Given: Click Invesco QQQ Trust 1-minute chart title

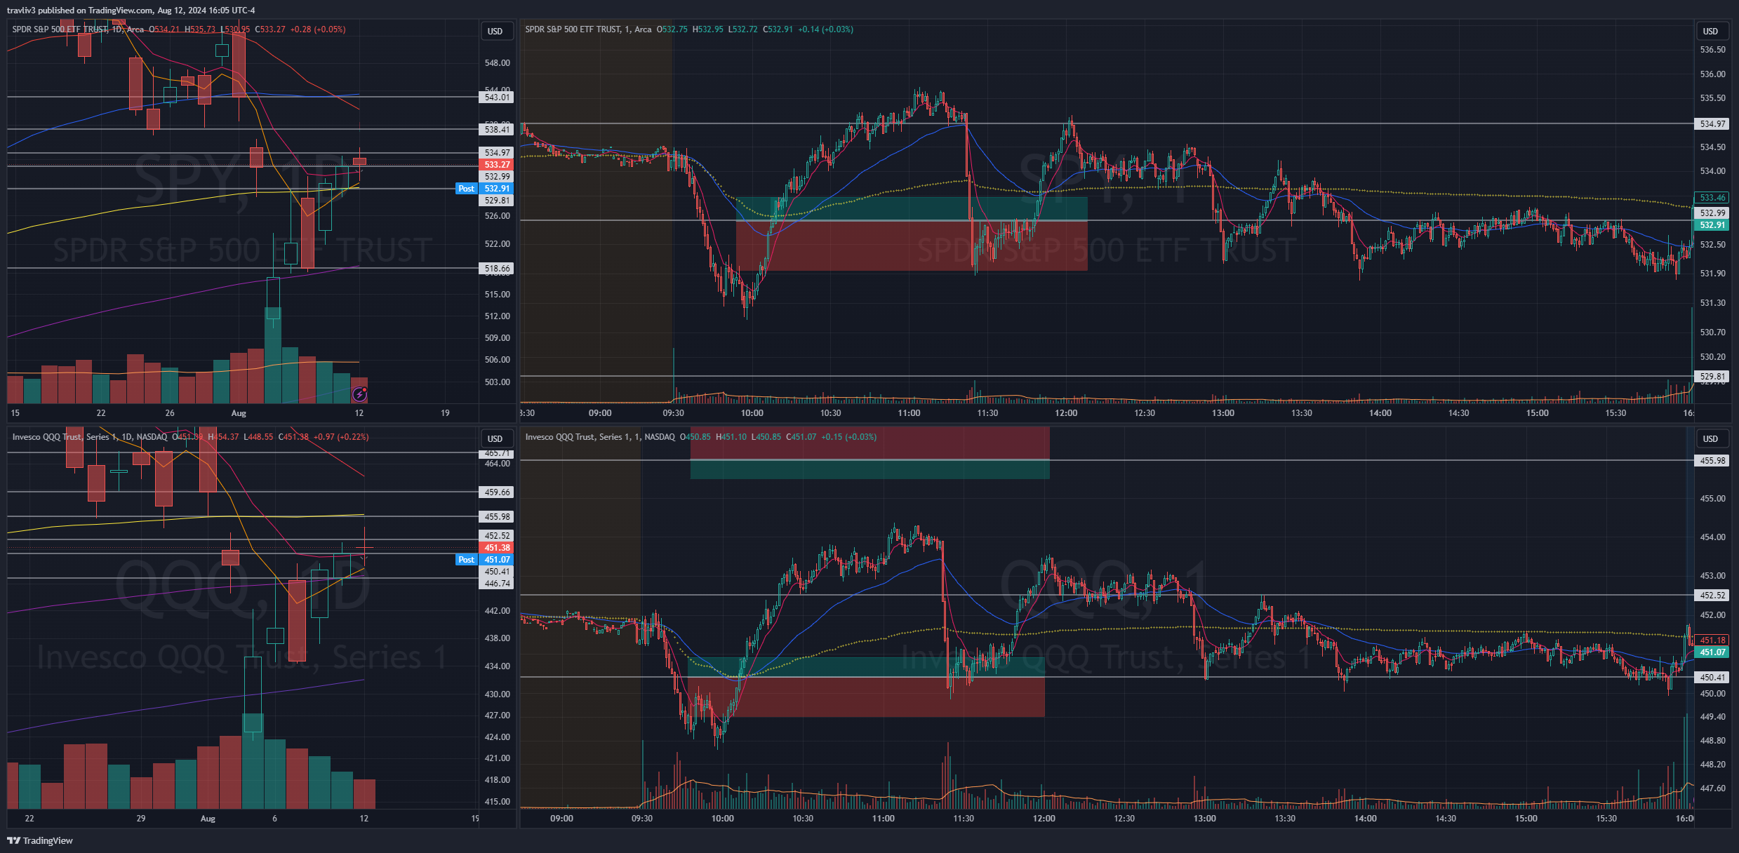Looking at the screenshot, I should (x=600, y=437).
